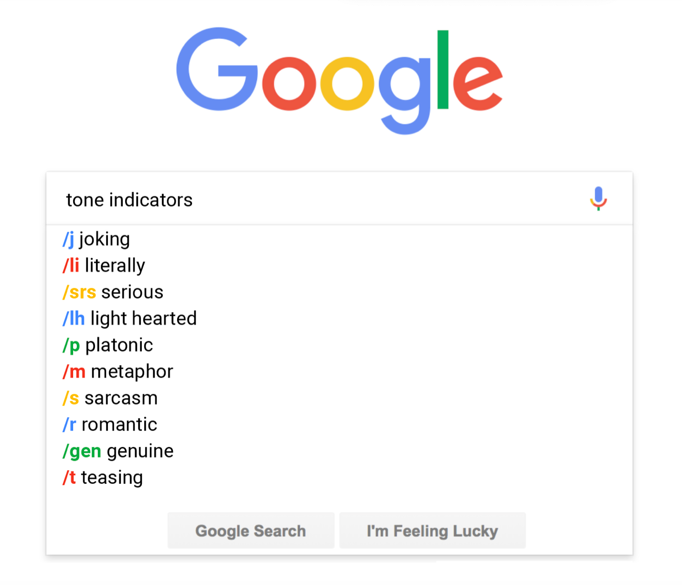Viewport: 682px width, 585px height.
Task: Click the Google Search button
Action: tap(251, 531)
